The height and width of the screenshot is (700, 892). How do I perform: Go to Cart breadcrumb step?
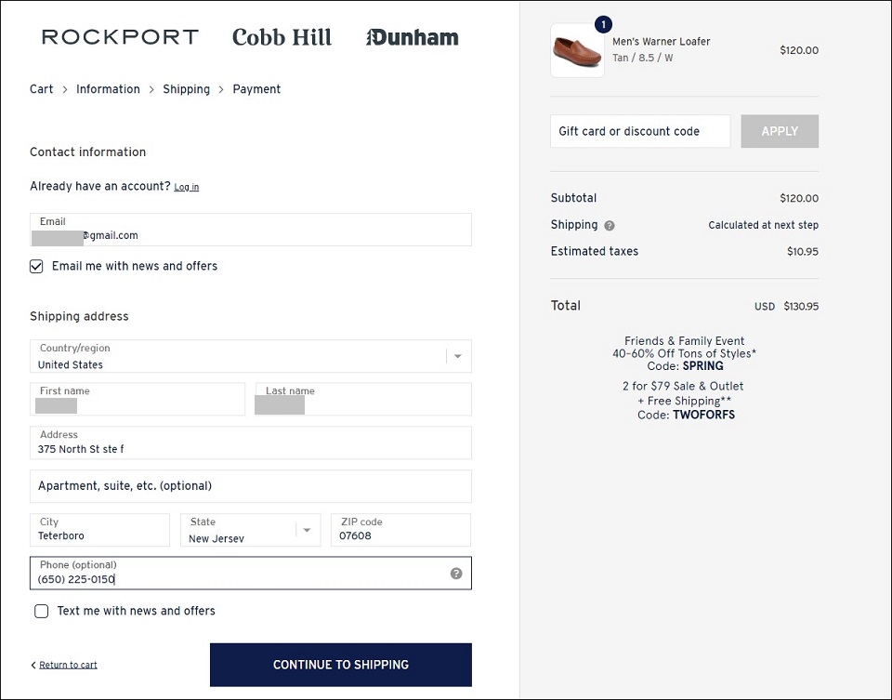click(x=41, y=89)
